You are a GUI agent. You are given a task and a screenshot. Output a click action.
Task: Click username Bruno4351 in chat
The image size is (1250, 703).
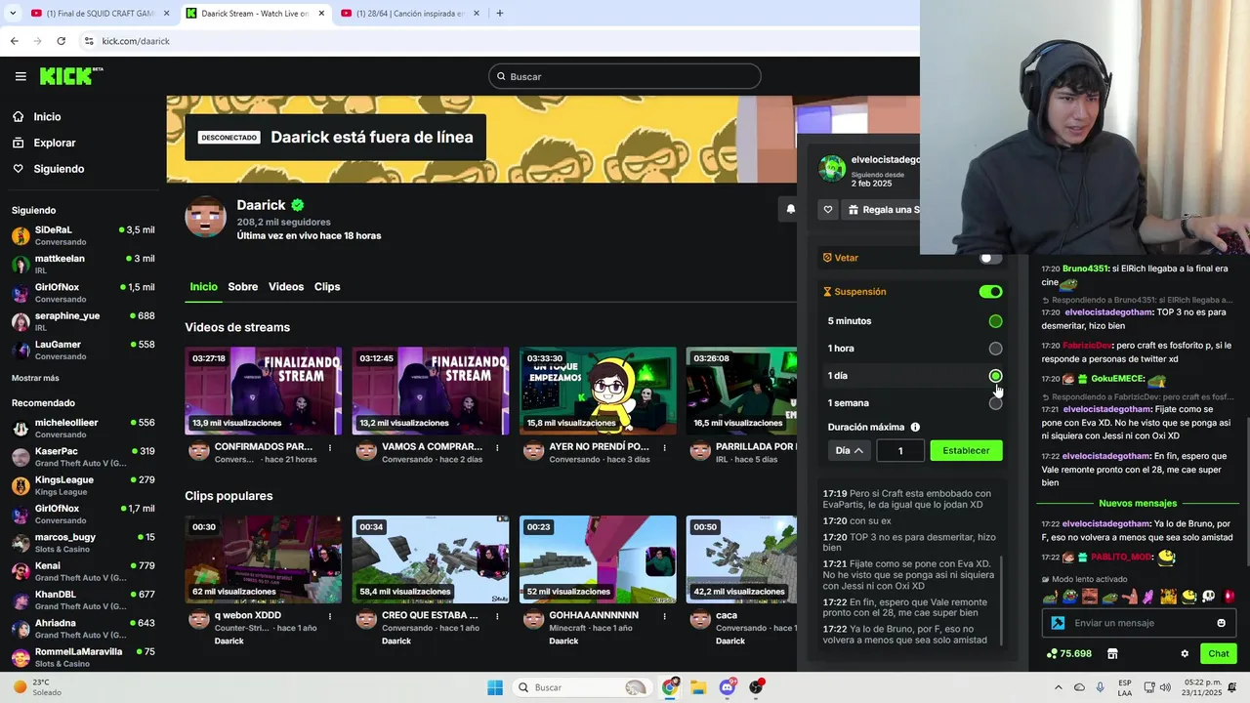(x=1085, y=269)
